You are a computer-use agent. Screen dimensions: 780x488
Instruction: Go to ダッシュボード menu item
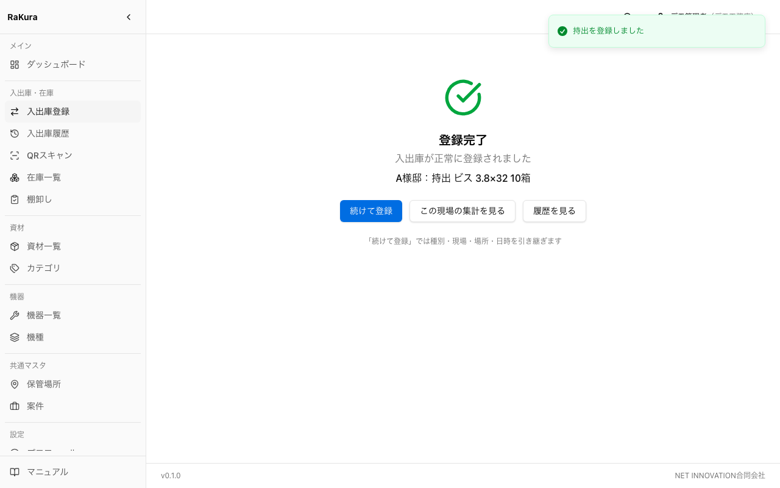click(73, 64)
